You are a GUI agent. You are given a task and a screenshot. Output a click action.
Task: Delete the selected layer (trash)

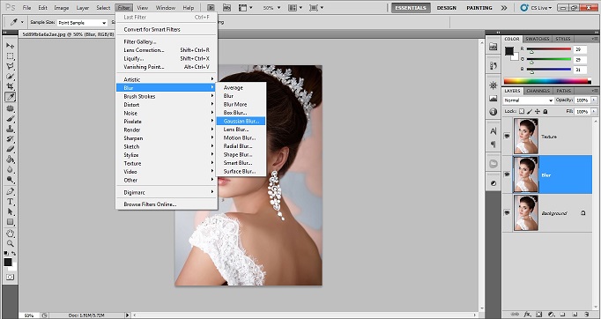[587, 315]
